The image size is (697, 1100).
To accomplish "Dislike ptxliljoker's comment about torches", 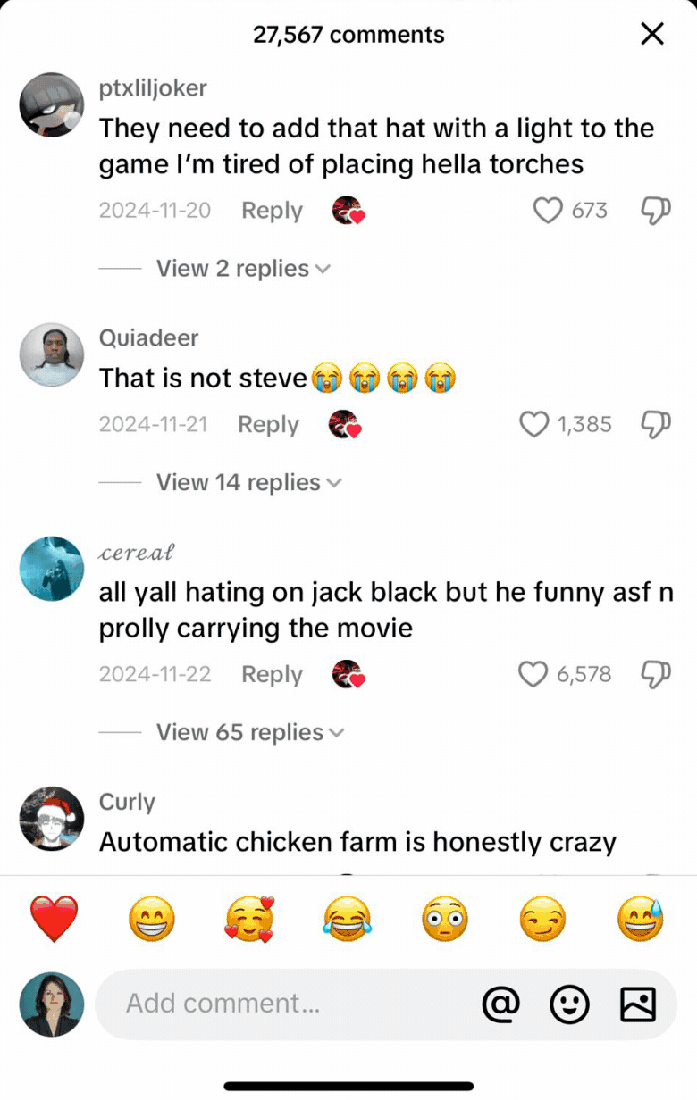I will [656, 212].
